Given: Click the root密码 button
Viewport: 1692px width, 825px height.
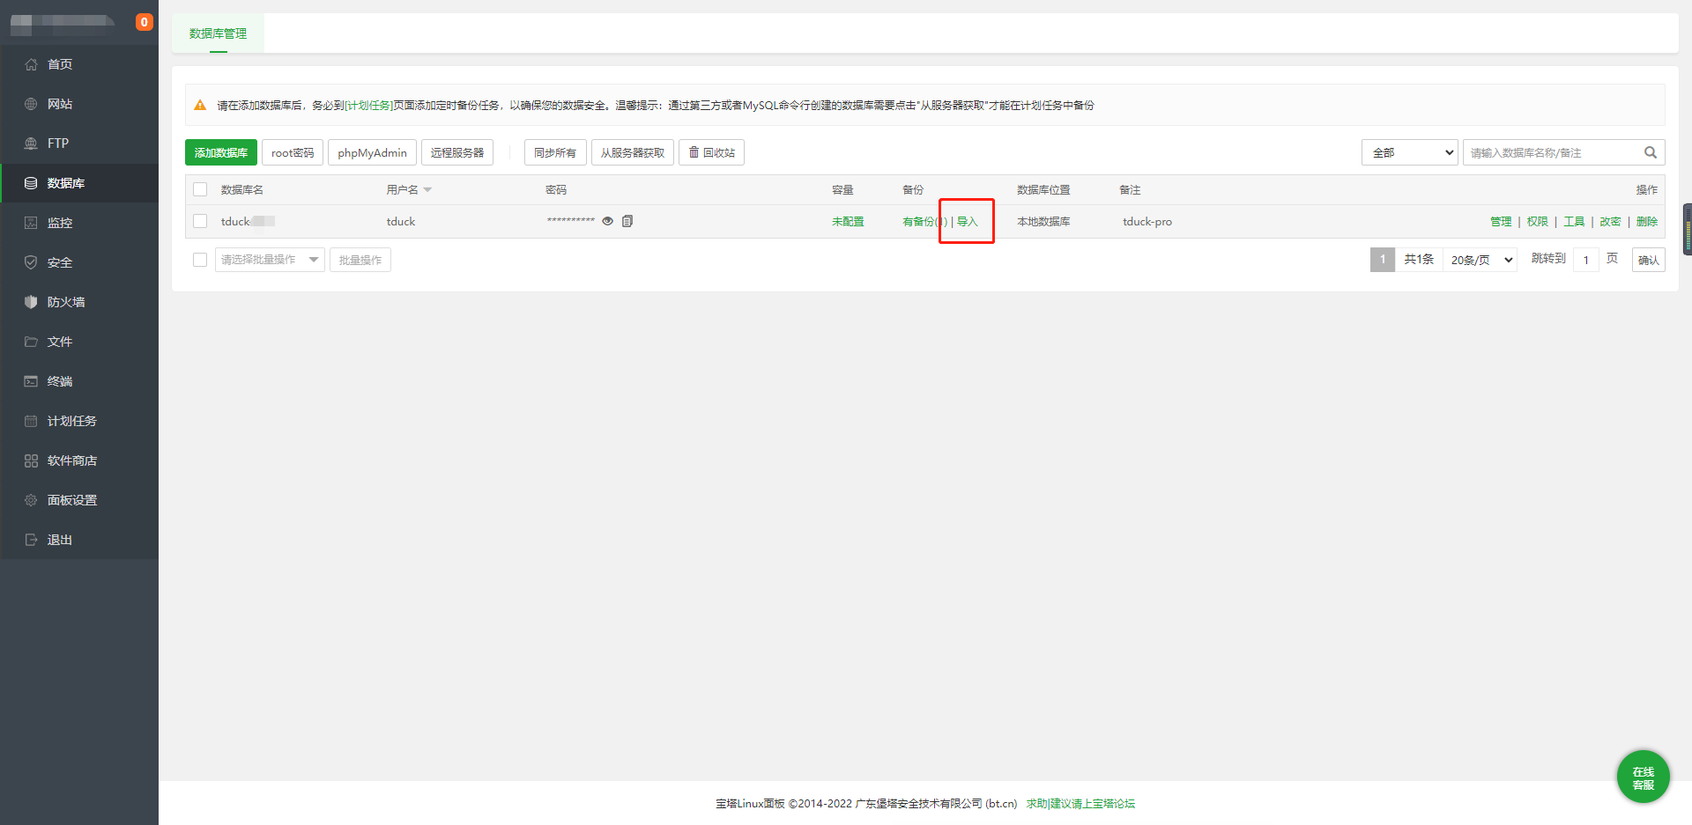Looking at the screenshot, I should [293, 152].
